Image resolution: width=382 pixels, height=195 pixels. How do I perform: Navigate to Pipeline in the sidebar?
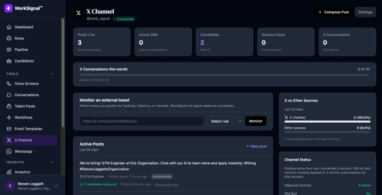click(21, 50)
